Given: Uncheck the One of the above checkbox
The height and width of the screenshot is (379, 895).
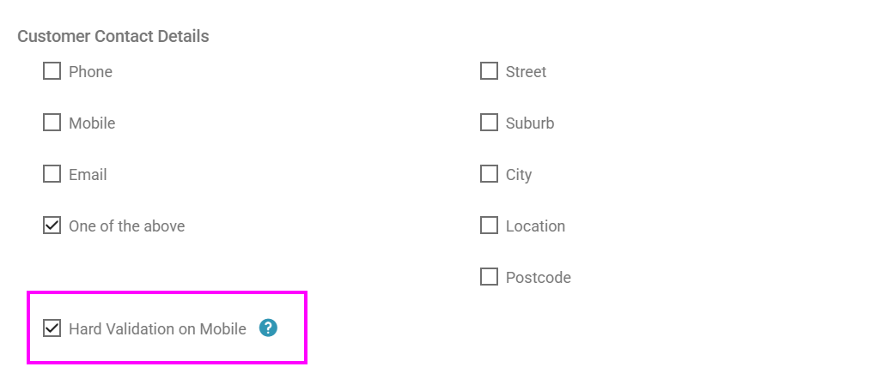Looking at the screenshot, I should [x=52, y=226].
